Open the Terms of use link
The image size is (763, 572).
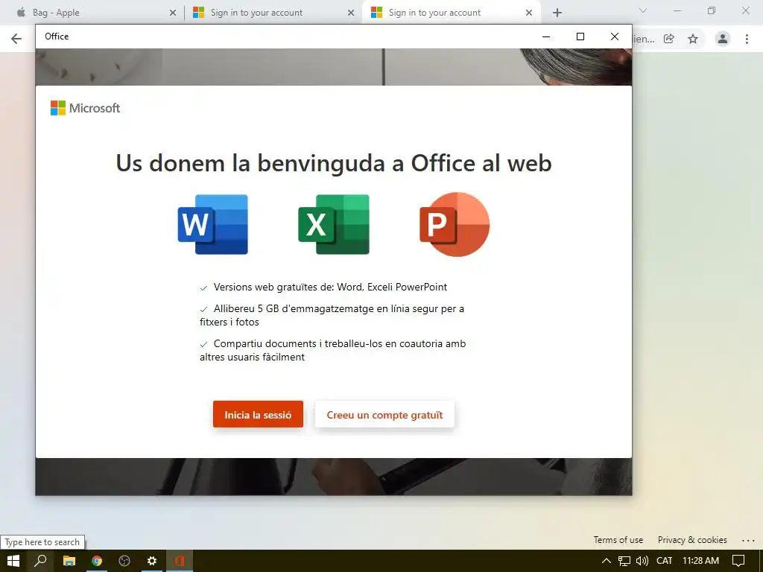618,540
